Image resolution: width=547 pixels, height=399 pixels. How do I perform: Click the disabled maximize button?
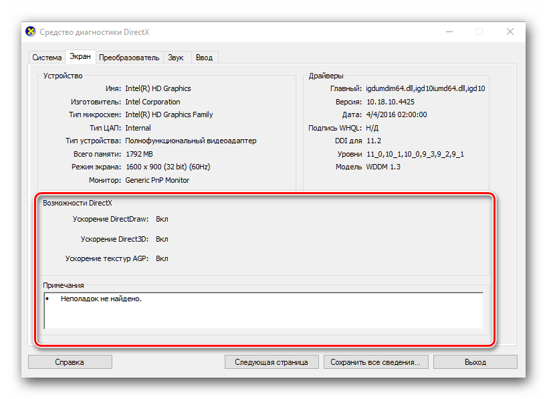pos(479,31)
